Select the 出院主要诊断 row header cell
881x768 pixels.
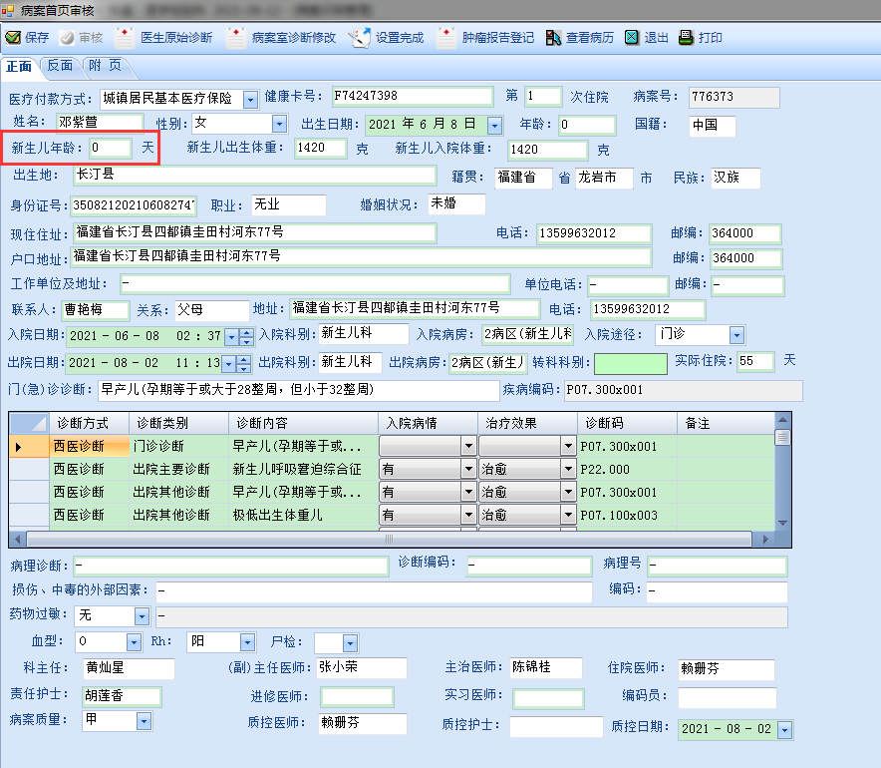point(29,469)
